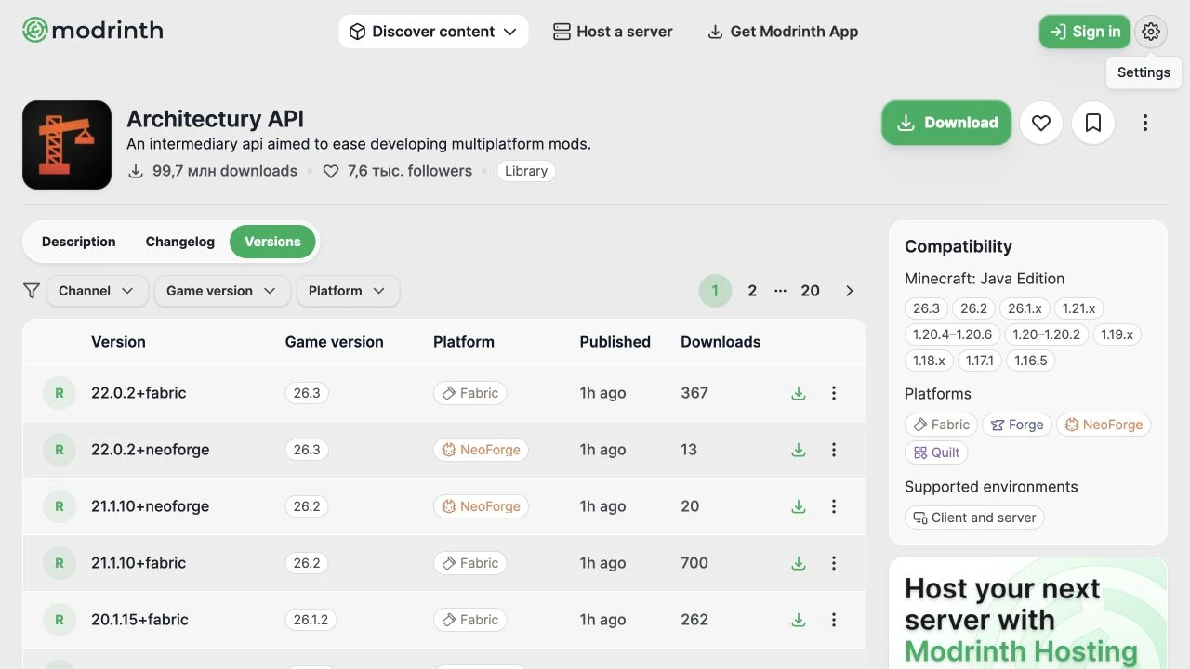Image resolution: width=1190 pixels, height=669 pixels.
Task: Go to page 2 of versions
Action: click(752, 291)
